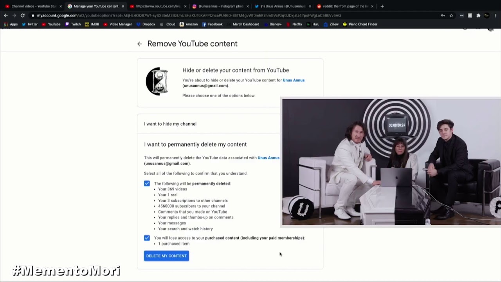Uncheck the 'lose access to purchased content' checkbox
501x282 pixels.
[147, 238]
